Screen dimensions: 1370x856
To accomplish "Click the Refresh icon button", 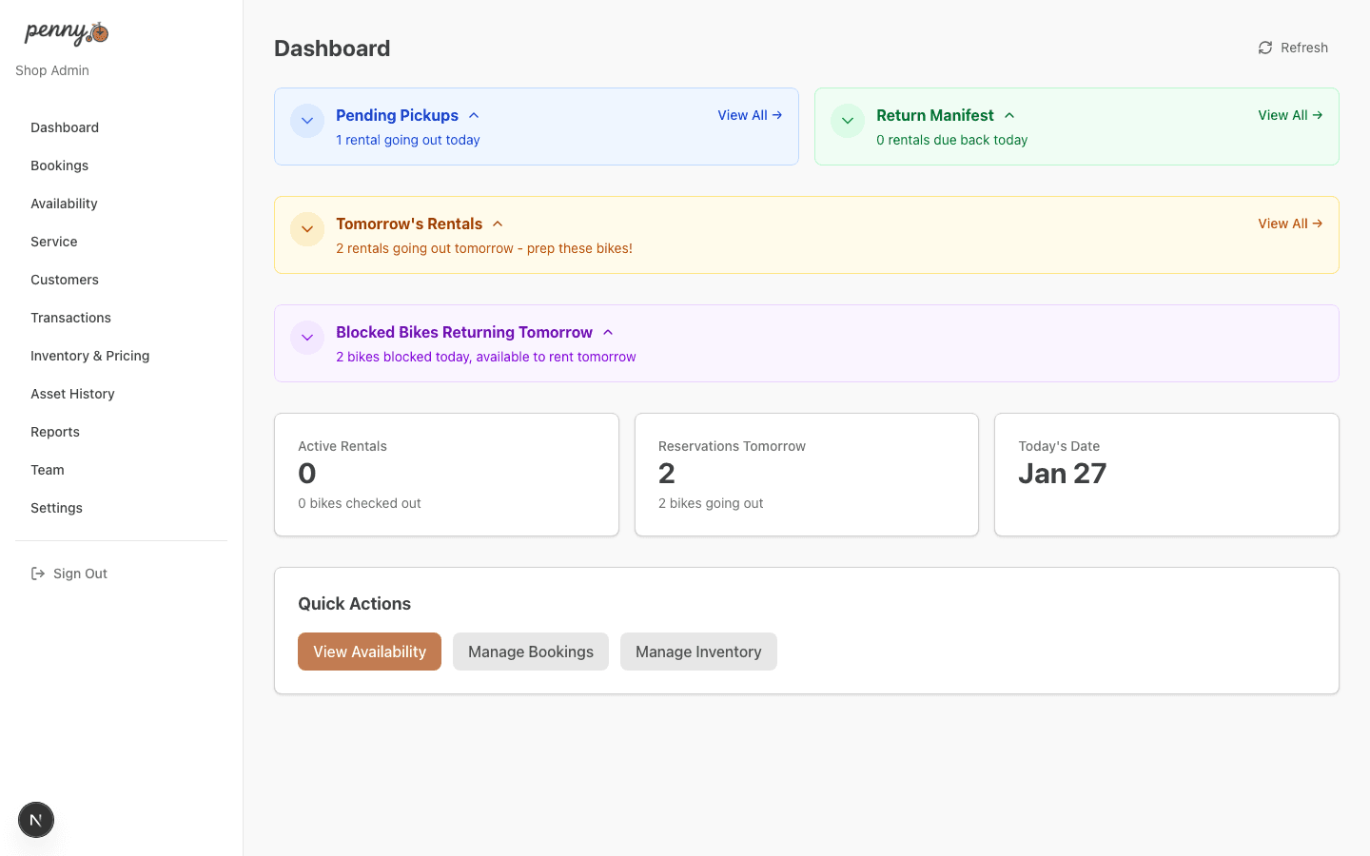I will pos(1265,48).
